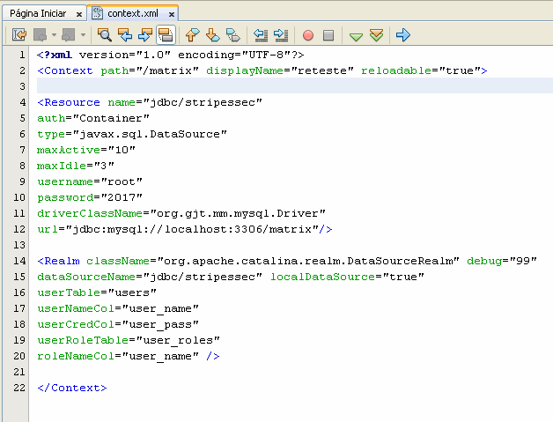Click password="2017" line
The image size is (553, 422).
point(90,197)
